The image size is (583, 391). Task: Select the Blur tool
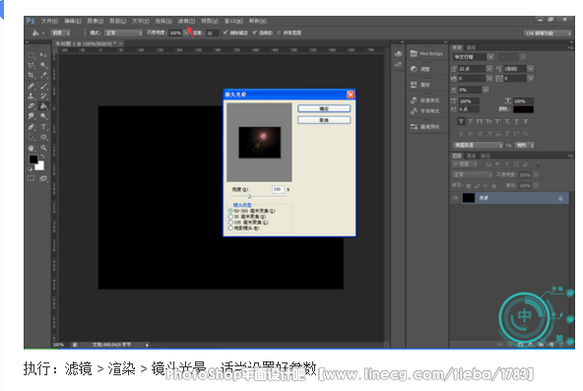tap(32, 116)
